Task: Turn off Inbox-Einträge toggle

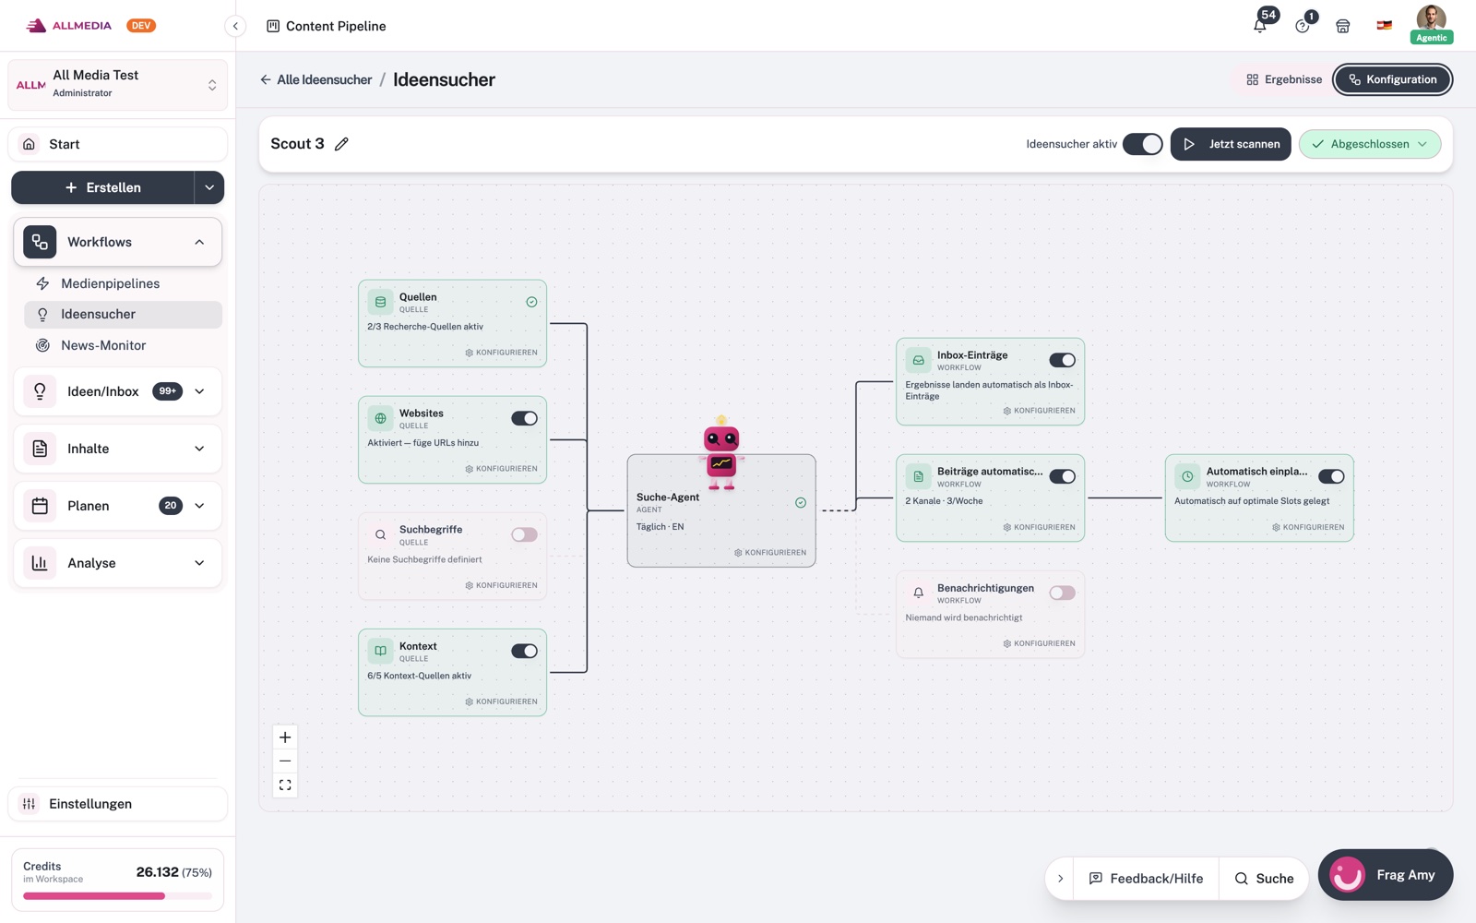Action: pyautogui.click(x=1062, y=360)
